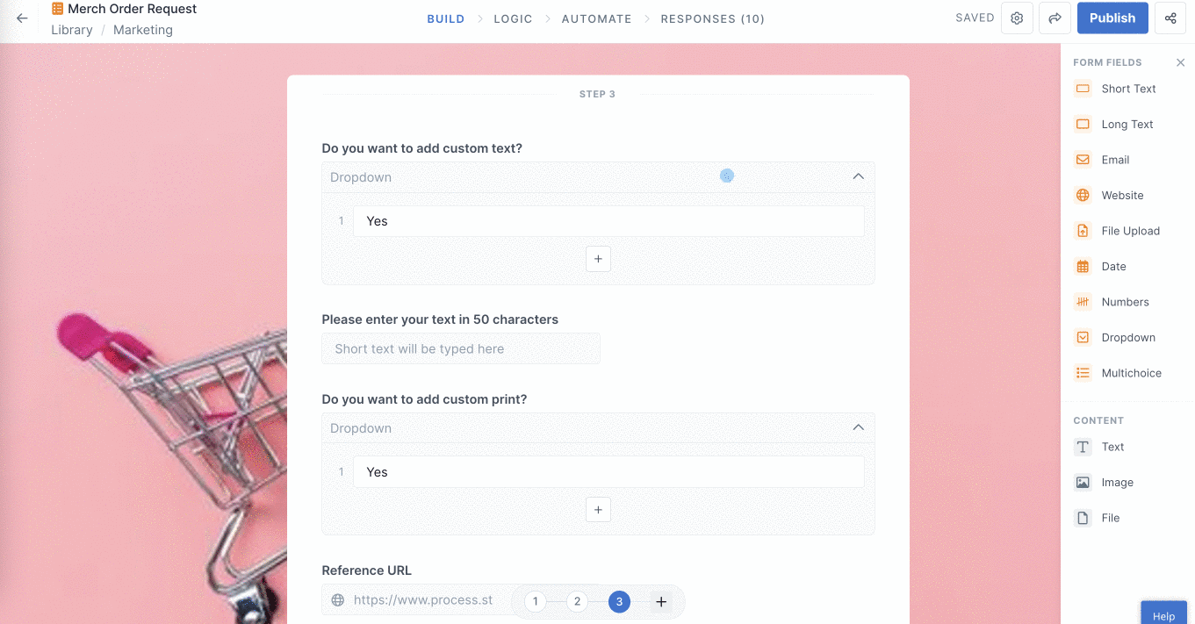Image resolution: width=1195 pixels, height=624 pixels.
Task: Close the Form Fields panel
Action: 1180,62
